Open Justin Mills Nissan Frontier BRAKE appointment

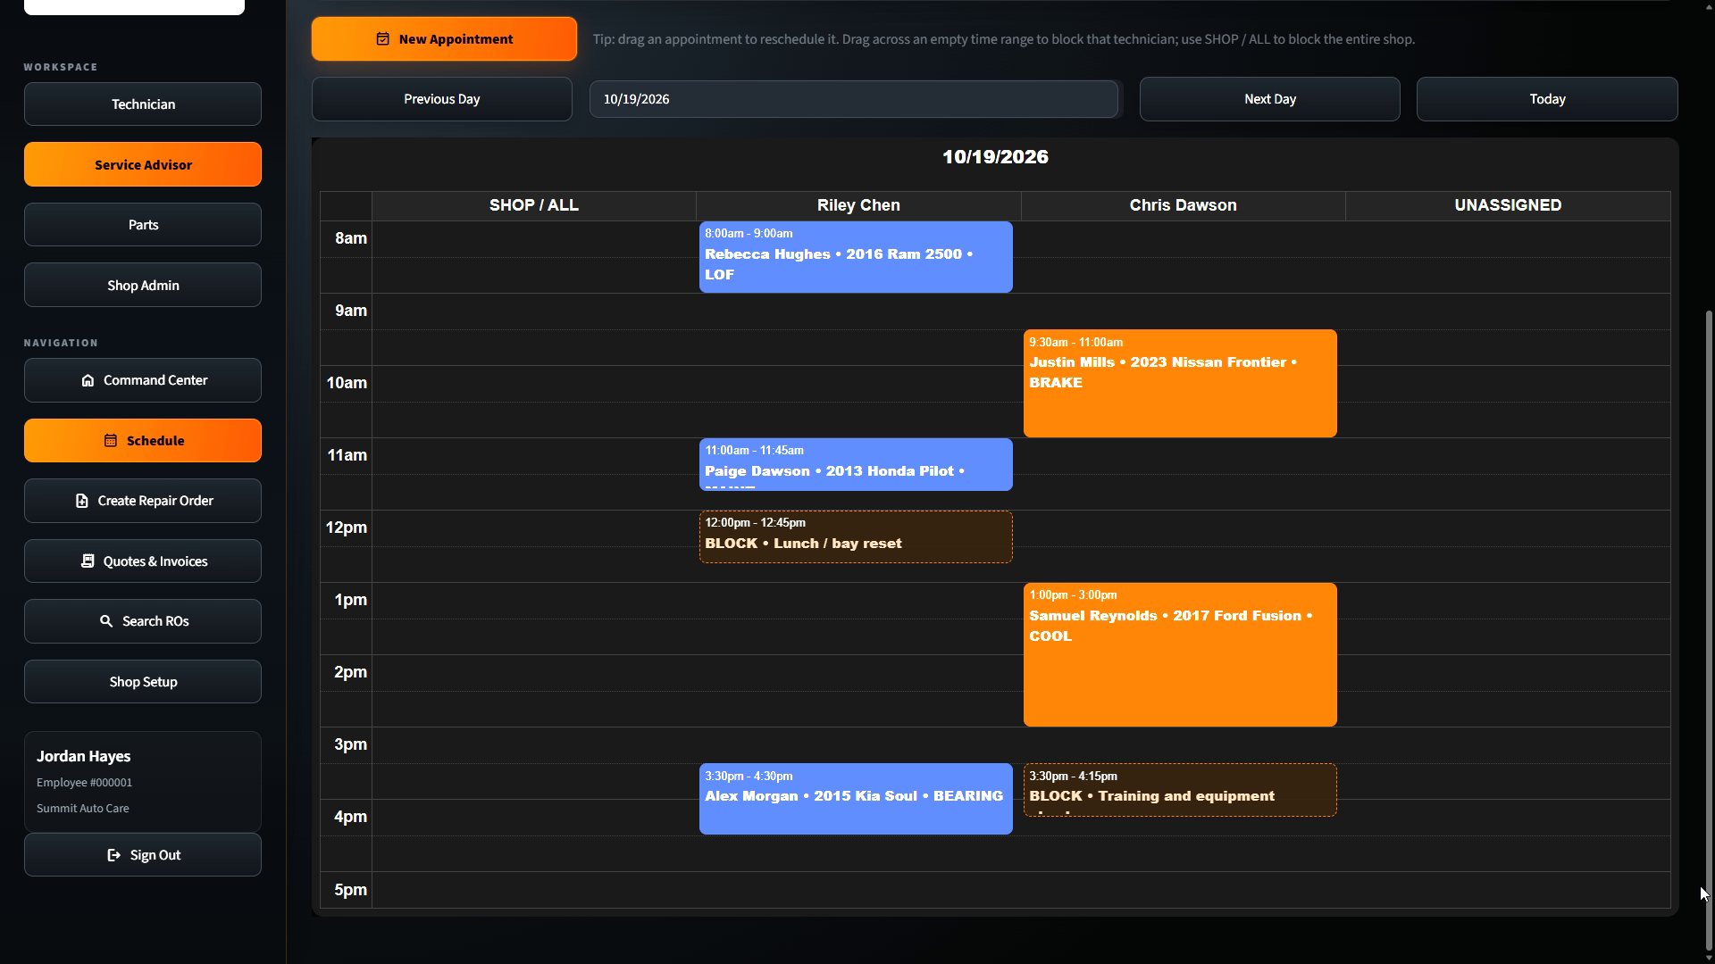1180,384
